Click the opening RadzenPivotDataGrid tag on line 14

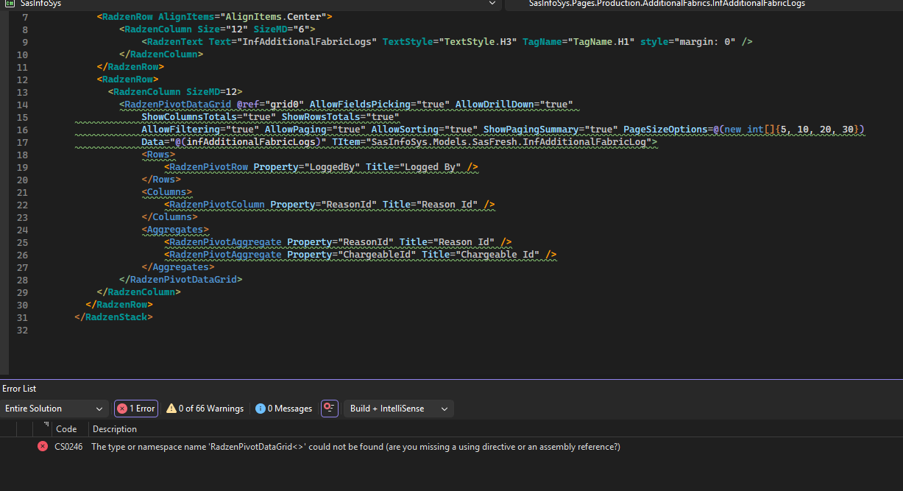[177, 105]
